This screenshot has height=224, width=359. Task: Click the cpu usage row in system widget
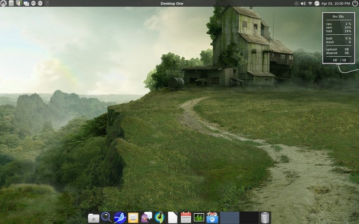tap(338, 24)
